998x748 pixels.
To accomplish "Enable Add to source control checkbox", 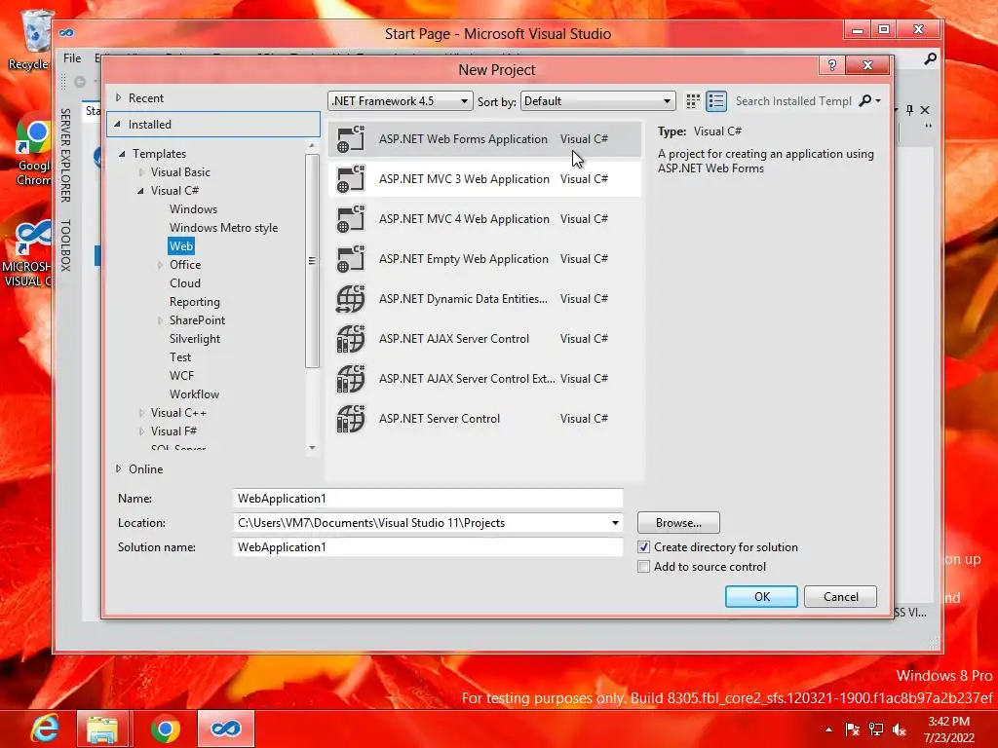I will coord(643,567).
